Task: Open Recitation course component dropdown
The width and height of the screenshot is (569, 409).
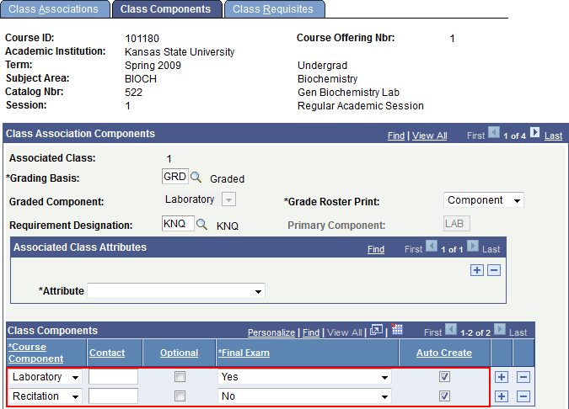Action: point(46,396)
